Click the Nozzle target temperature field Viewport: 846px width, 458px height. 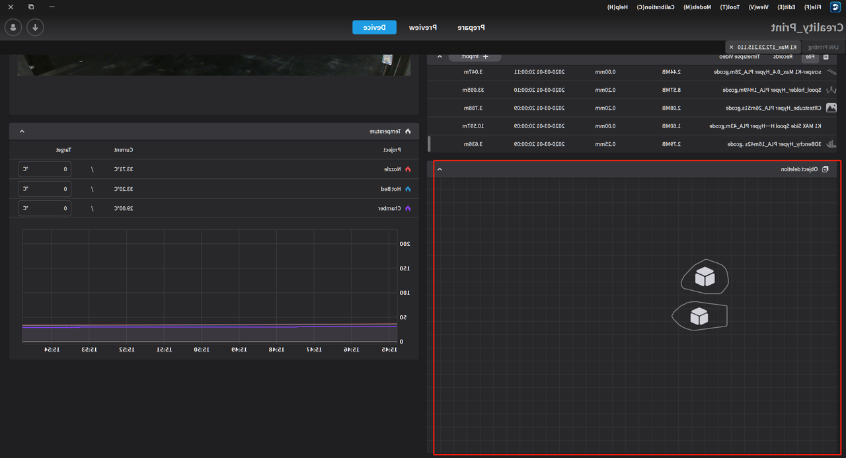click(45, 169)
